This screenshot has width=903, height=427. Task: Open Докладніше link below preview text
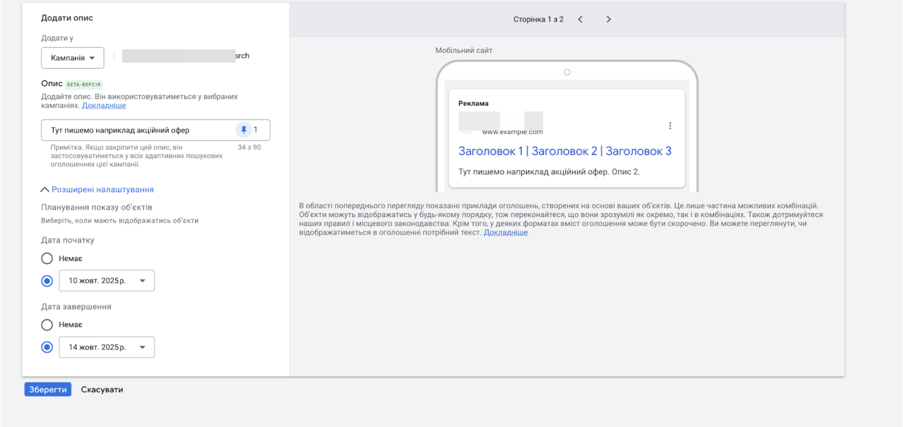click(x=505, y=232)
